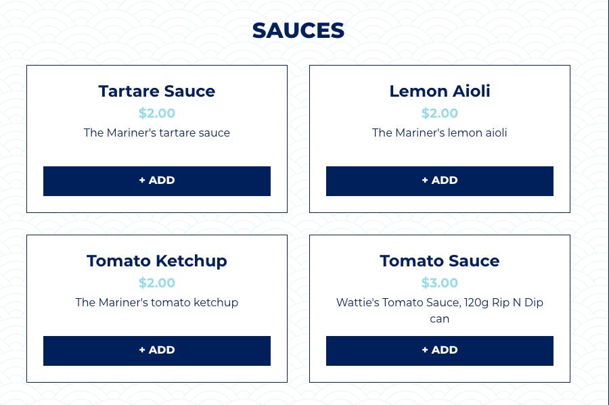
Task: Click the Wattie's Tomato Sauce description text
Action: (x=440, y=310)
